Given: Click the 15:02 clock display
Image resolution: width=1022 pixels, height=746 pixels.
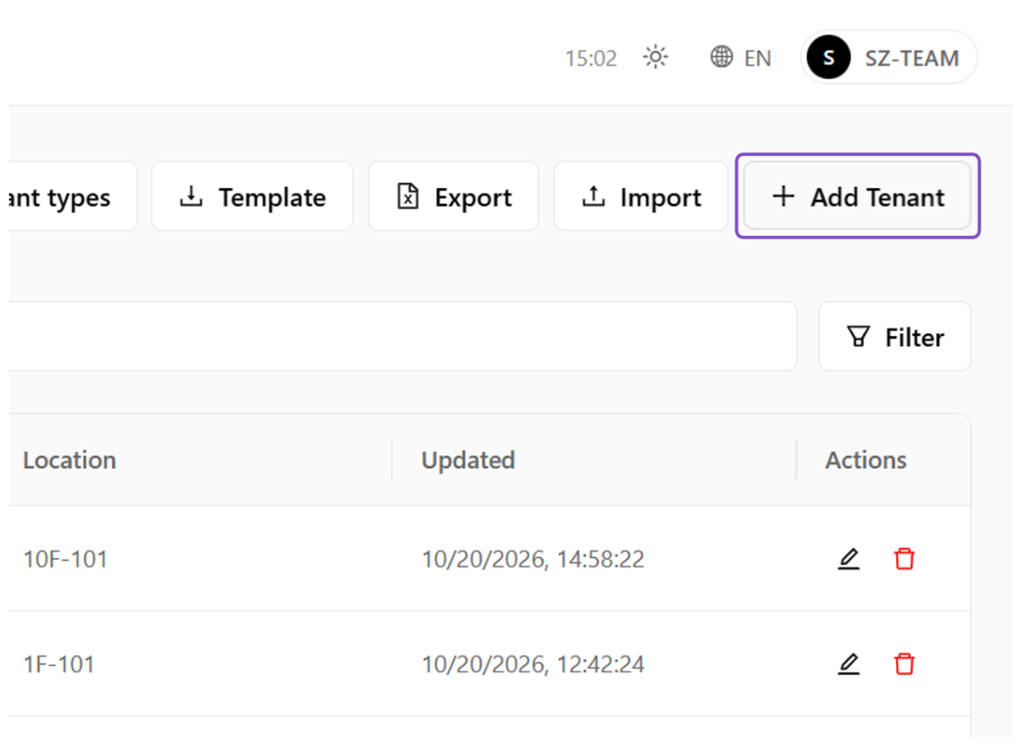Looking at the screenshot, I should point(591,59).
